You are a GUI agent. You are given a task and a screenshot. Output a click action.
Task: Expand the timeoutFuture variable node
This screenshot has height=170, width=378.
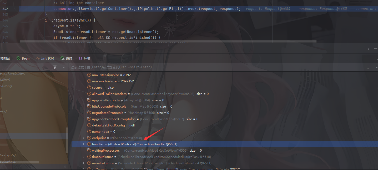(x=84, y=157)
